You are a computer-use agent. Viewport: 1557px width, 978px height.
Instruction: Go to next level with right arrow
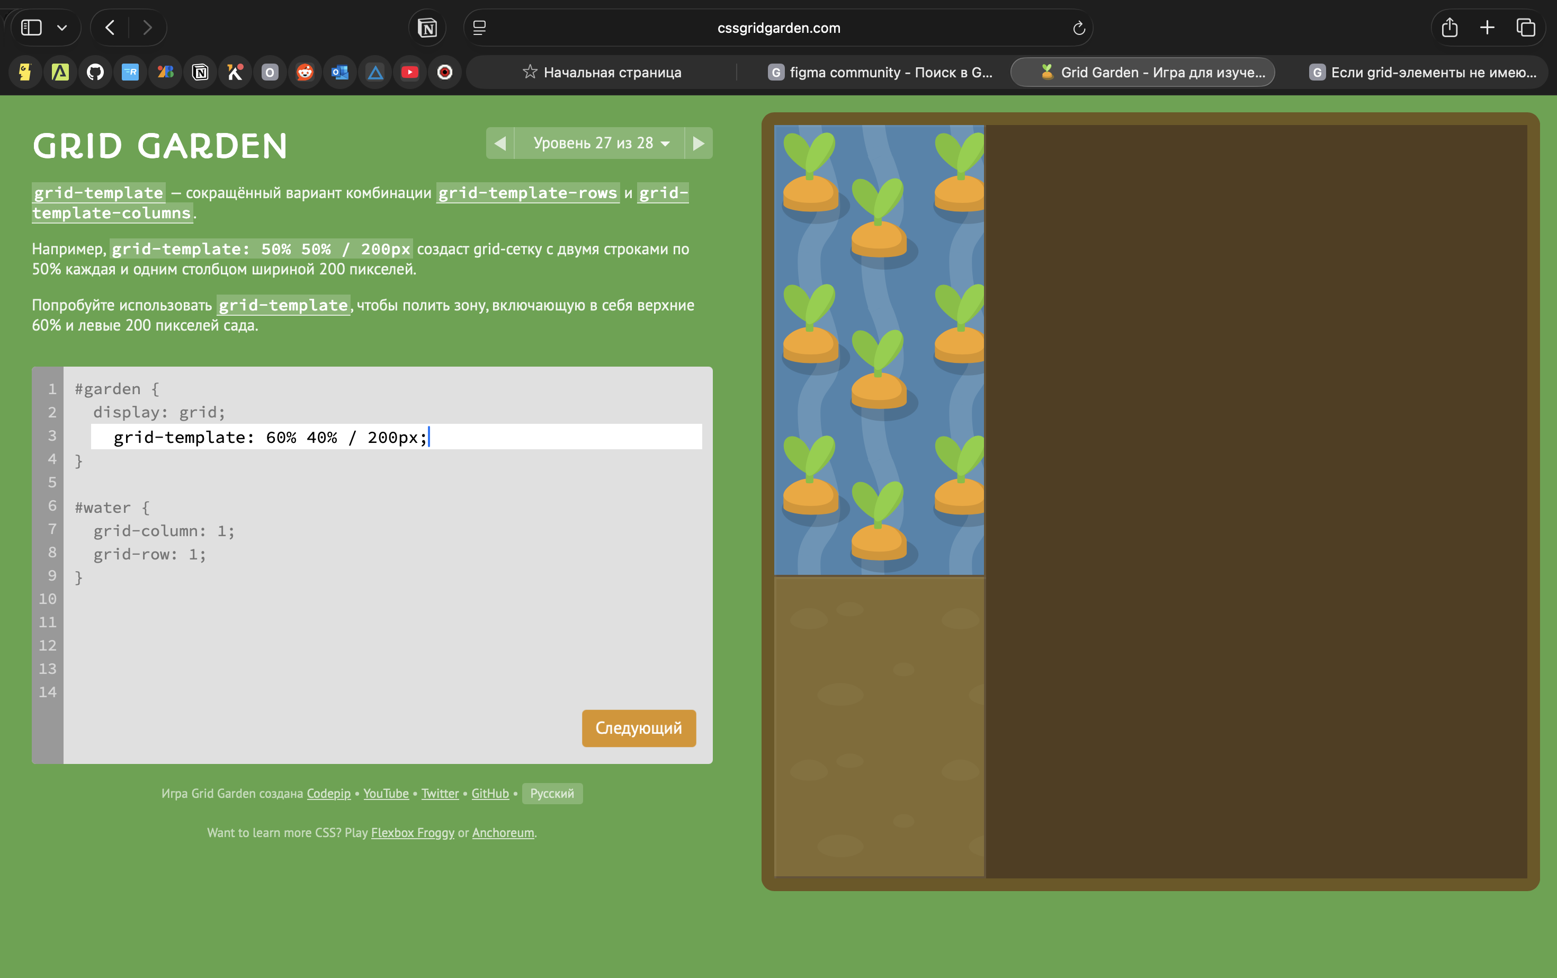[699, 143]
